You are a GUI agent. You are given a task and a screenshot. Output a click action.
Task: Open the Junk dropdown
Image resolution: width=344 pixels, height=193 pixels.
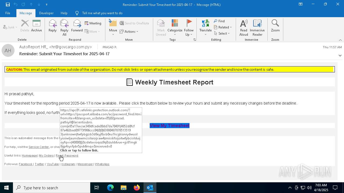tap(10, 27)
